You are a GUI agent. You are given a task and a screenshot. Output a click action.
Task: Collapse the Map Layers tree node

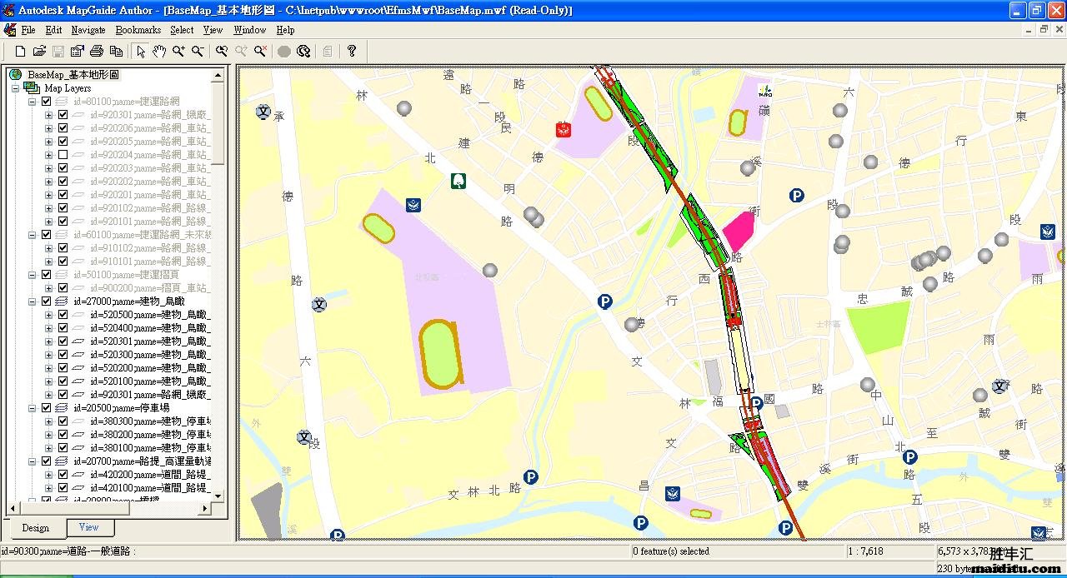click(x=16, y=88)
